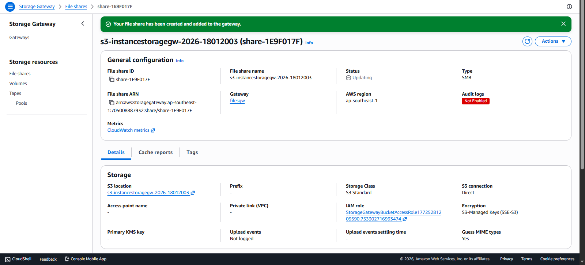
Task: Open Gateways in the sidebar
Action: coord(19,38)
